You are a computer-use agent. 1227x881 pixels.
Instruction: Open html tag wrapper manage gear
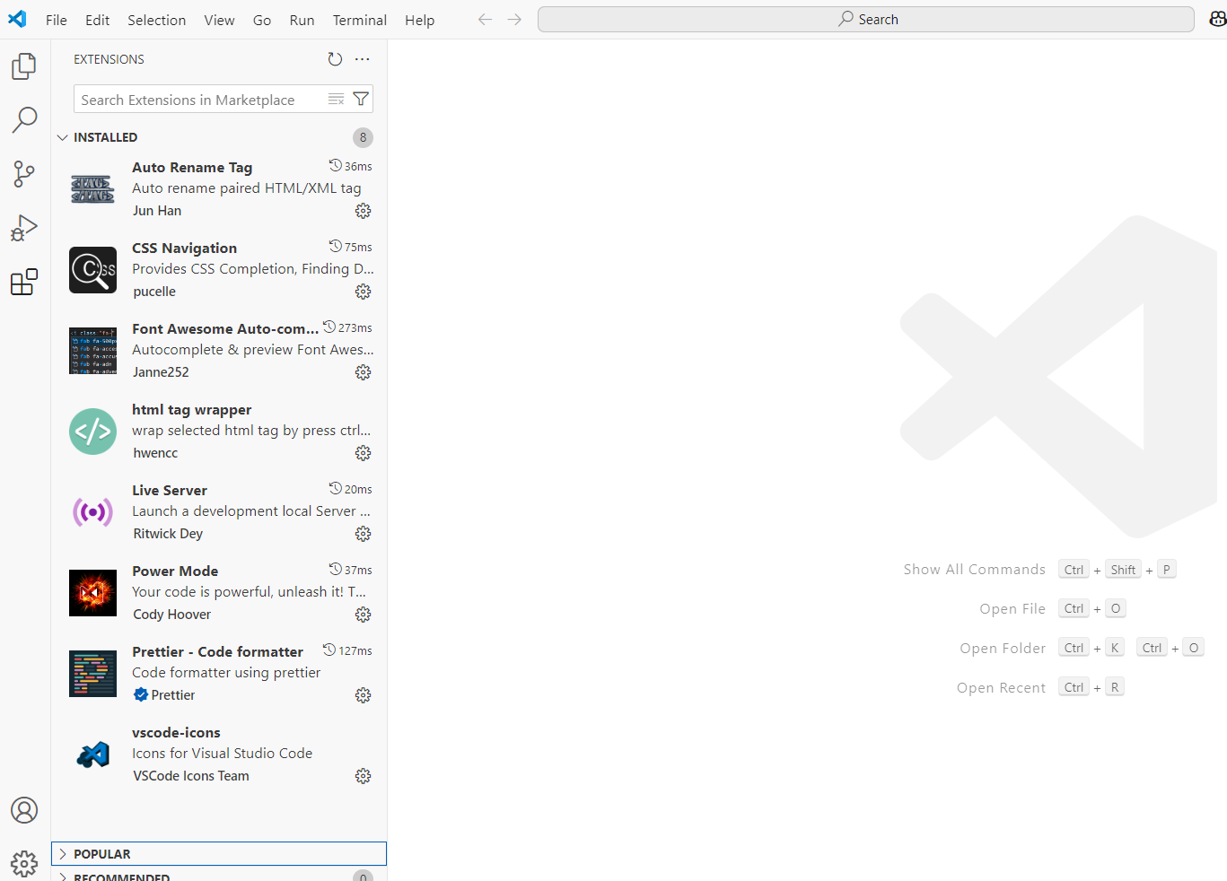click(x=363, y=453)
